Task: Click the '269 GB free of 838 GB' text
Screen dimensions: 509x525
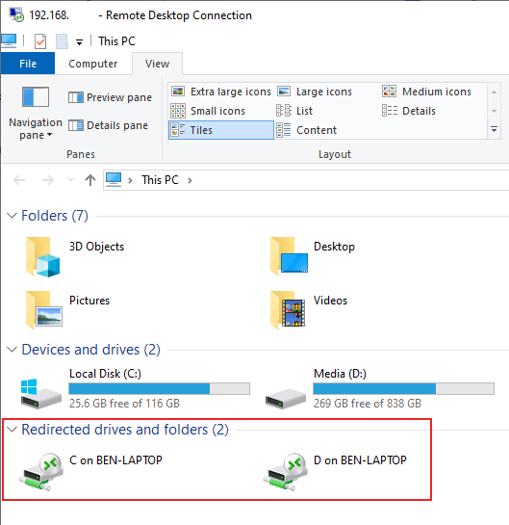Action: coord(368,403)
